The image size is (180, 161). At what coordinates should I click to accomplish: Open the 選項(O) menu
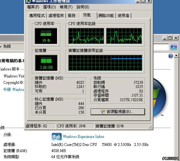click(49, 7)
